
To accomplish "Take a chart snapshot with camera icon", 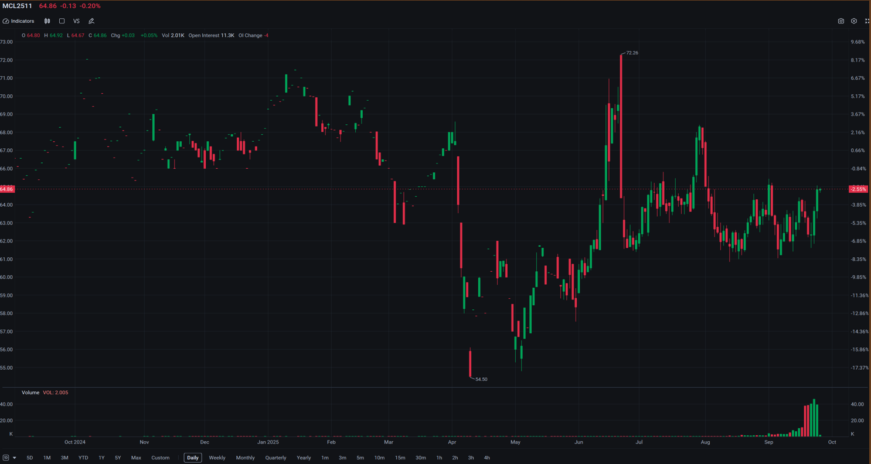I will click(841, 21).
